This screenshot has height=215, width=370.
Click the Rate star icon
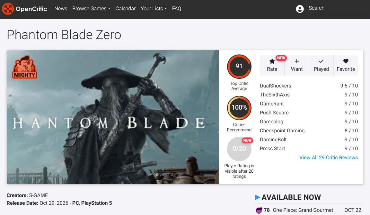(272, 62)
